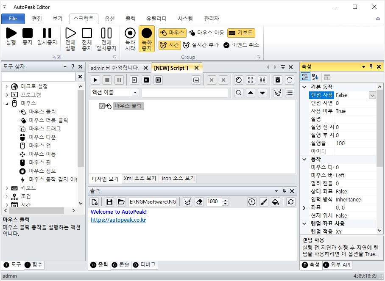Click the eraser icon in output toolbar

coord(199,202)
